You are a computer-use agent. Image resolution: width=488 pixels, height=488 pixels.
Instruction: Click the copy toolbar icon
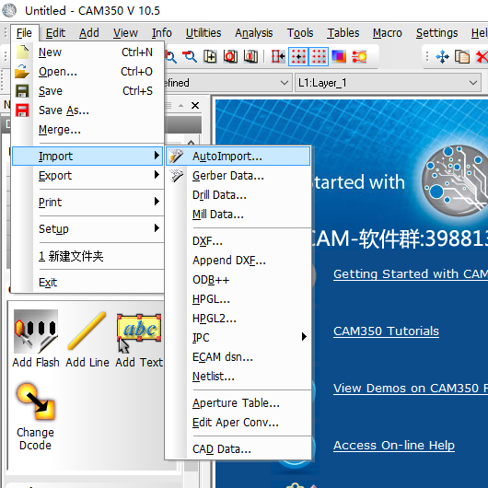pyautogui.click(x=462, y=57)
